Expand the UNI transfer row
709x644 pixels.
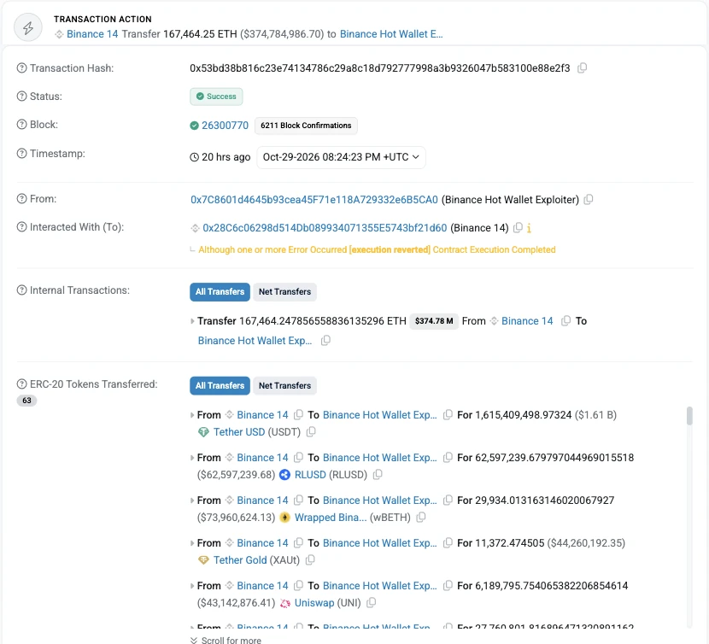click(x=192, y=586)
